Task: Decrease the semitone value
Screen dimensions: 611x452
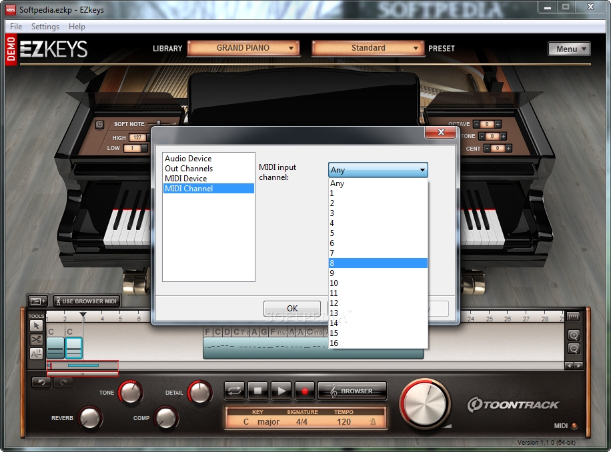Action: [x=482, y=136]
